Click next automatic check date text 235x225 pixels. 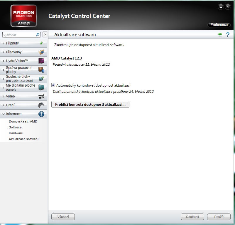103,92
